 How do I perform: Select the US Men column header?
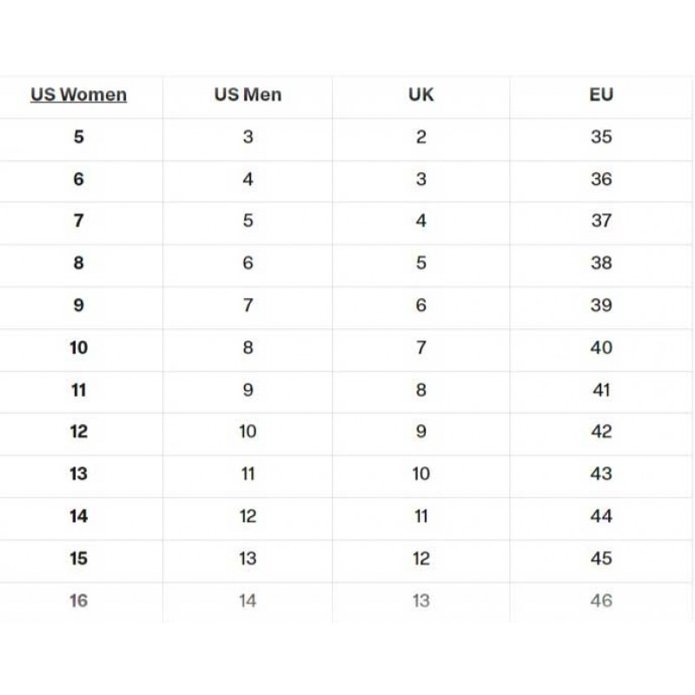pyautogui.click(x=248, y=95)
